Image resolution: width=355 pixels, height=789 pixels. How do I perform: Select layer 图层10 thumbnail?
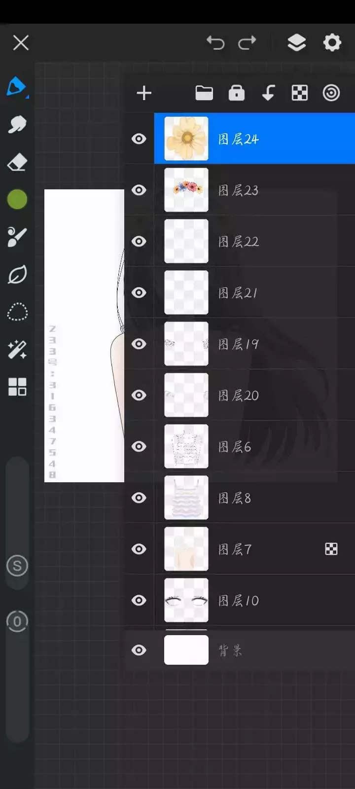[186, 600]
